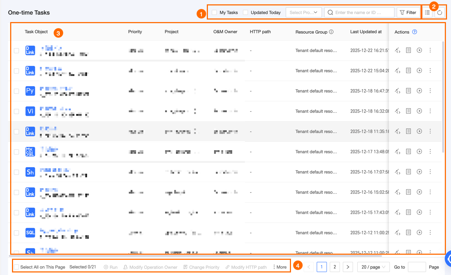Screen dimensions: 451x275
Task: Open code editor for Sh task updated 2025-12-16 17:07
Action: coord(398,172)
